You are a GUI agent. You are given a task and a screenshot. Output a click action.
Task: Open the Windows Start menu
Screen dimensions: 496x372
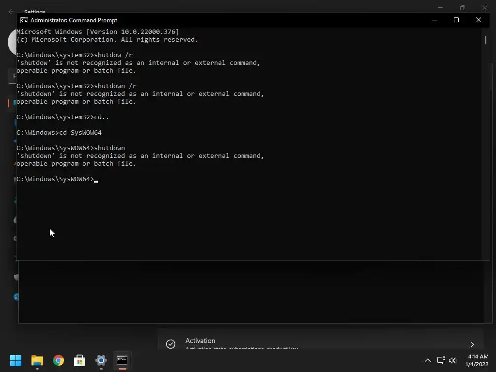pyautogui.click(x=15, y=360)
